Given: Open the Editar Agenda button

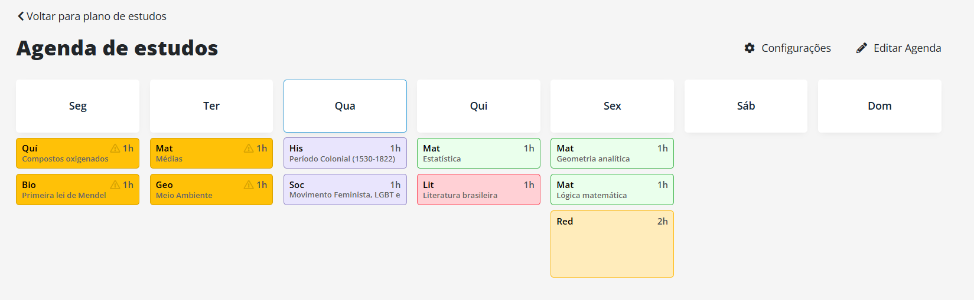Looking at the screenshot, I should [898, 48].
